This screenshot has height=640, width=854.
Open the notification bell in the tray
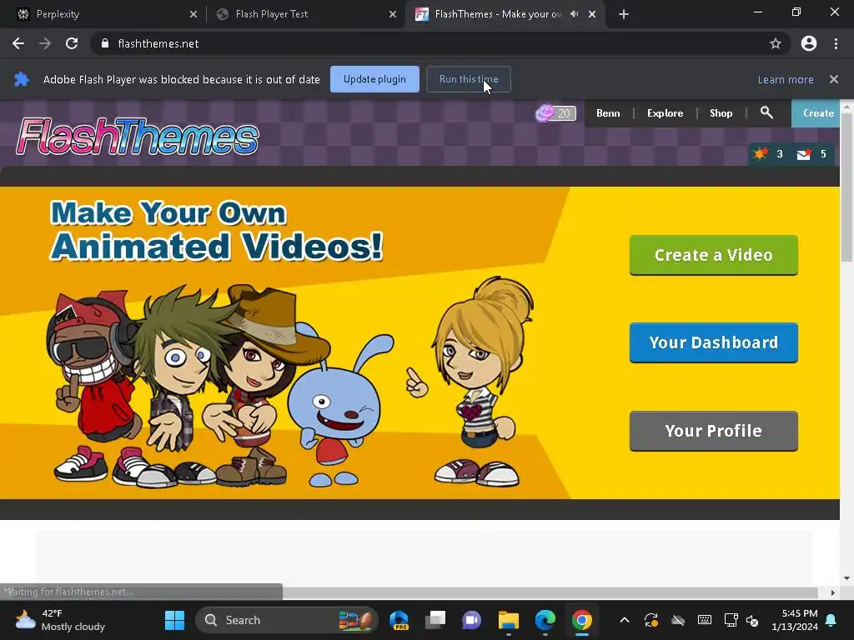pyautogui.click(x=831, y=620)
